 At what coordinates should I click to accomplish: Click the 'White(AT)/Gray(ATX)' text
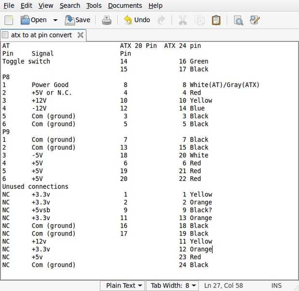[224, 85]
